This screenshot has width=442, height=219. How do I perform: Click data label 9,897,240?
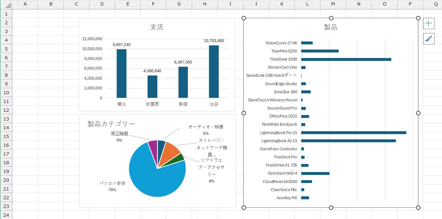click(x=122, y=45)
